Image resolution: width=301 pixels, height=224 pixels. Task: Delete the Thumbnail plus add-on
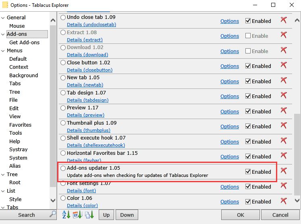coord(284,125)
